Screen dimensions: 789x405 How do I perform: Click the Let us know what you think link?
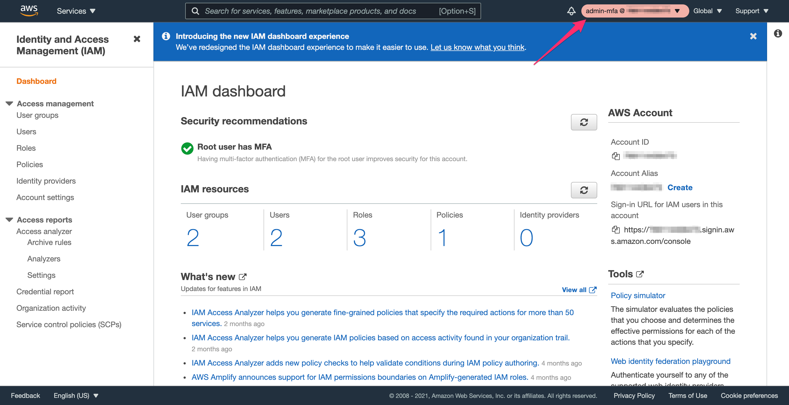477,47
